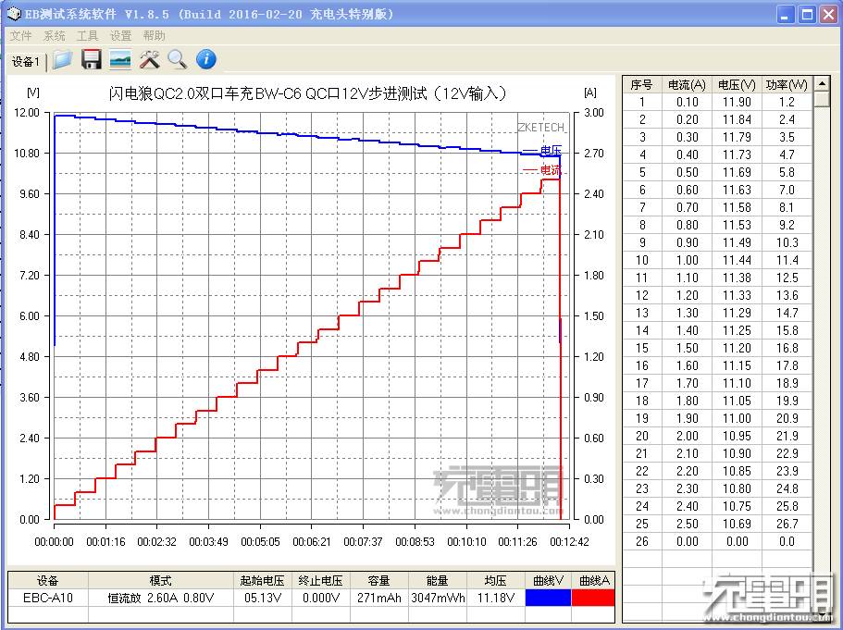
Task: Click the capacity value 271mAh
Action: pyautogui.click(x=379, y=598)
